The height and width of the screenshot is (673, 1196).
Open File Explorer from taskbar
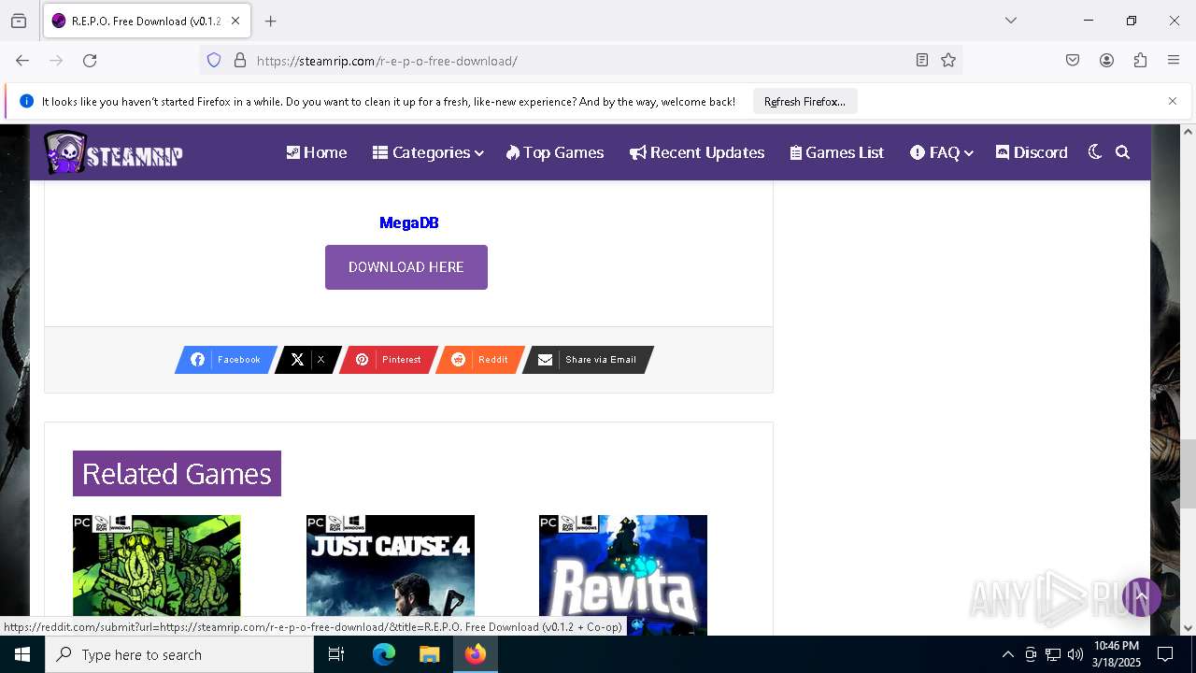429,654
